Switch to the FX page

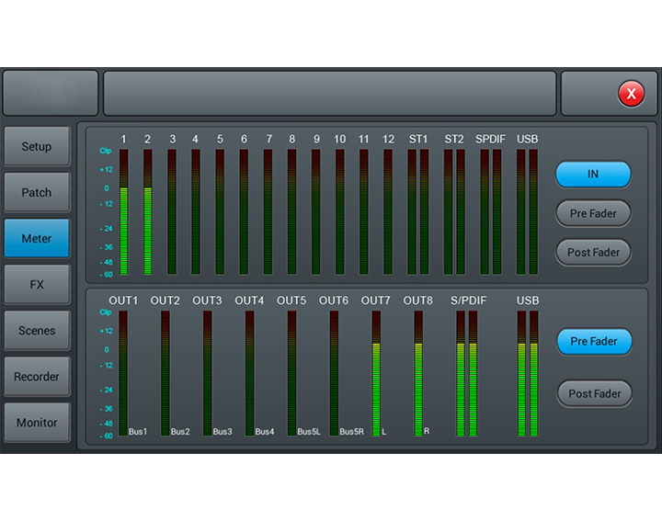coord(37,285)
